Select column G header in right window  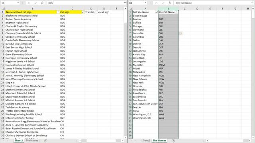click(x=235, y=9)
